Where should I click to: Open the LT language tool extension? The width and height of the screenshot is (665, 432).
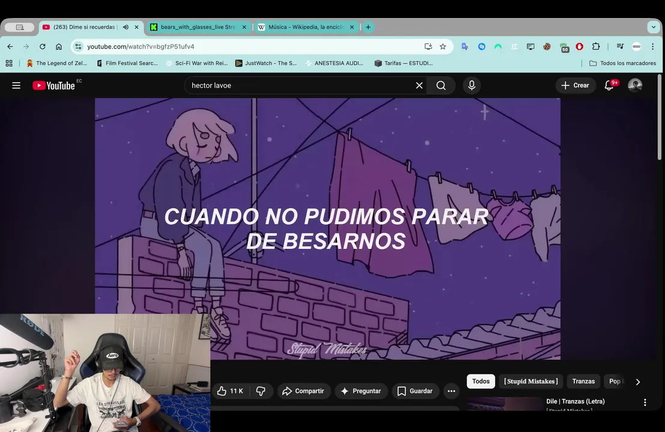coord(514,47)
